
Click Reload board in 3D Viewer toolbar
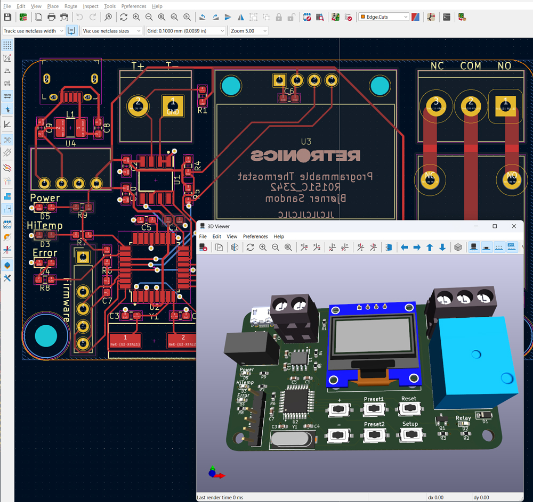pyautogui.click(x=250, y=247)
